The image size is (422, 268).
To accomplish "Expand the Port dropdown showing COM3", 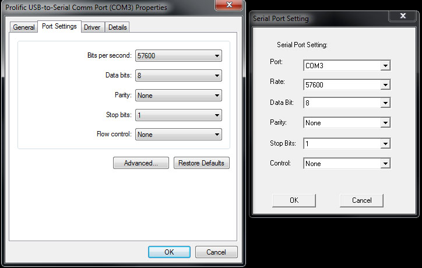I will click(347, 65).
